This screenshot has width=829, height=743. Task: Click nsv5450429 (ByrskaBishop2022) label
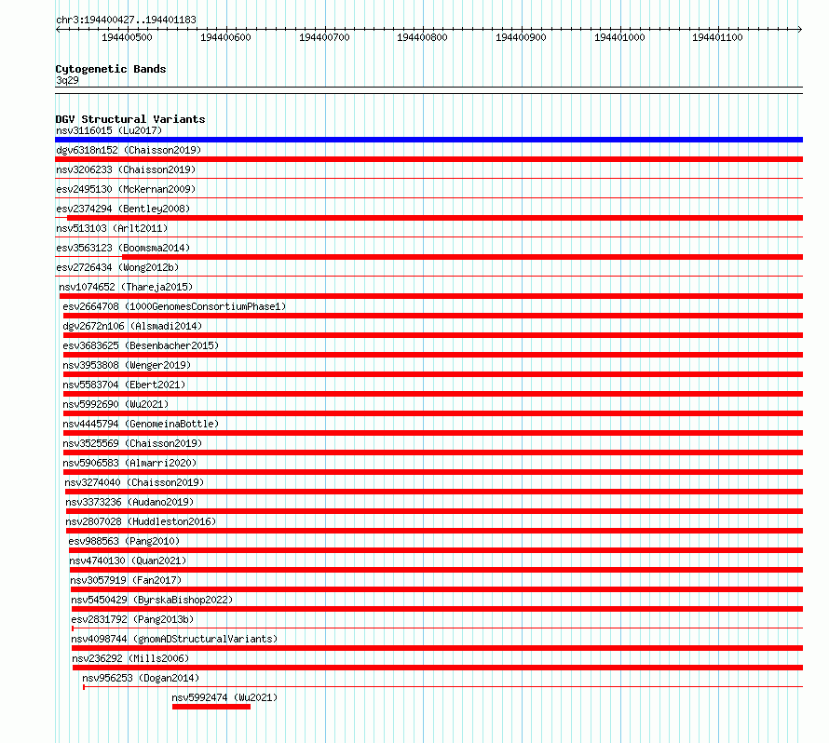point(152,600)
